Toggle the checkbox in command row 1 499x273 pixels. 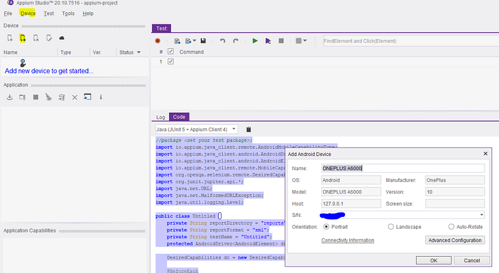point(170,62)
